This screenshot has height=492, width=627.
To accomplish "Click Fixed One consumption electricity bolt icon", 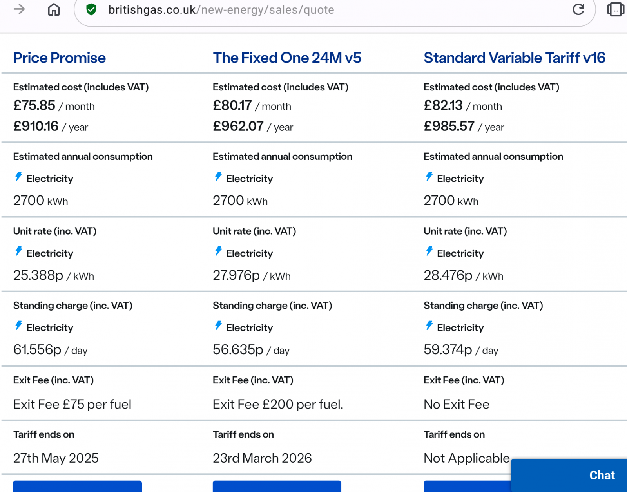I will coord(218,177).
